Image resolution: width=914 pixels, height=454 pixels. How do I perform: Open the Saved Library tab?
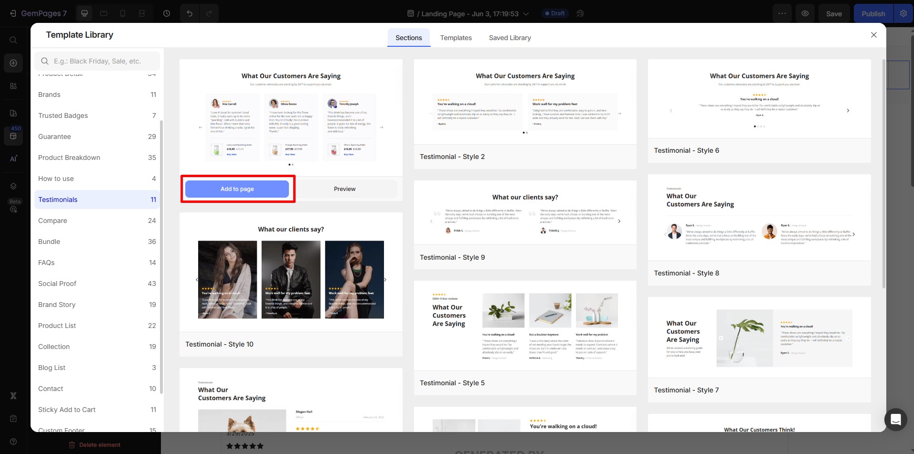(x=510, y=38)
